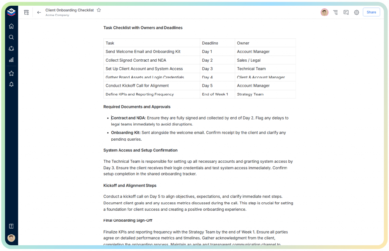
Task: Open the team members sidebar icon
Action: tap(11, 48)
